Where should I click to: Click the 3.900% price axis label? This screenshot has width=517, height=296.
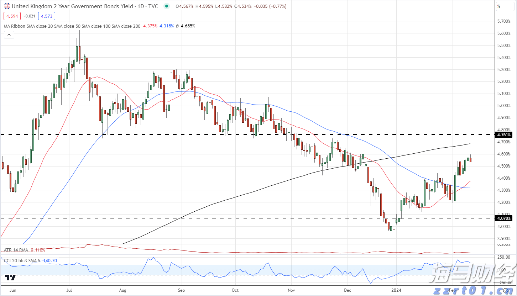click(x=503, y=238)
